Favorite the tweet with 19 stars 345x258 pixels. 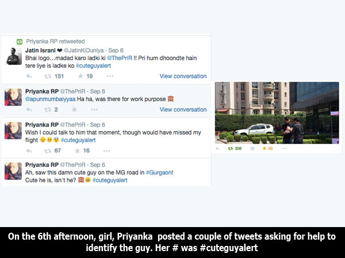click(x=80, y=76)
